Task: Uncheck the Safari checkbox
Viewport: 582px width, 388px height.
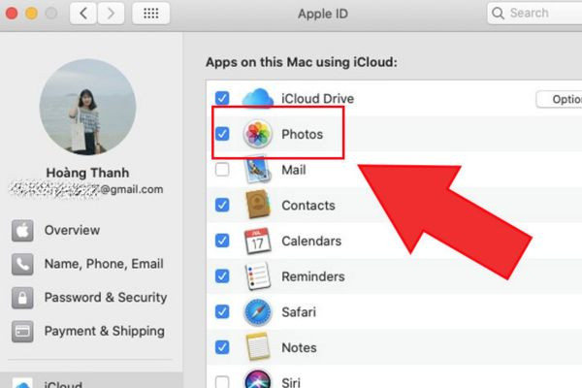Action: click(222, 312)
